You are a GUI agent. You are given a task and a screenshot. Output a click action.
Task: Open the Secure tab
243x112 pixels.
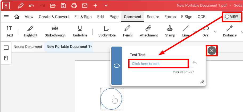point(153,17)
